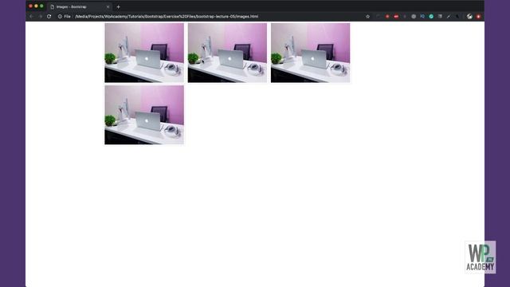Open the red icon at the toolbar's far end
The height and width of the screenshot is (287, 510).
point(478,16)
